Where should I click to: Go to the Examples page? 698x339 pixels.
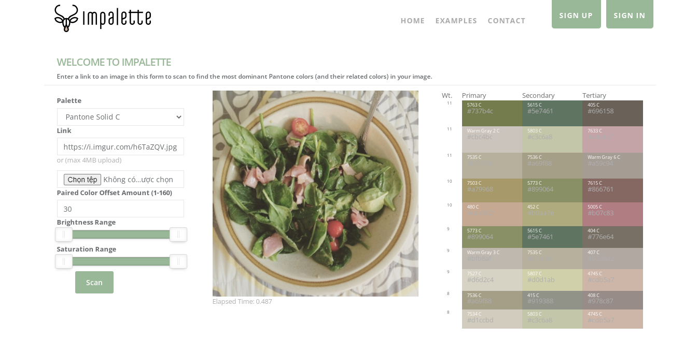tap(456, 21)
